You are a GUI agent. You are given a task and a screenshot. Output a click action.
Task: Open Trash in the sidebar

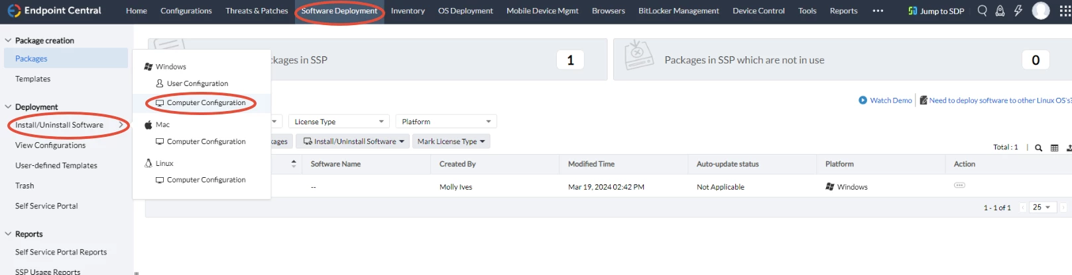click(25, 186)
